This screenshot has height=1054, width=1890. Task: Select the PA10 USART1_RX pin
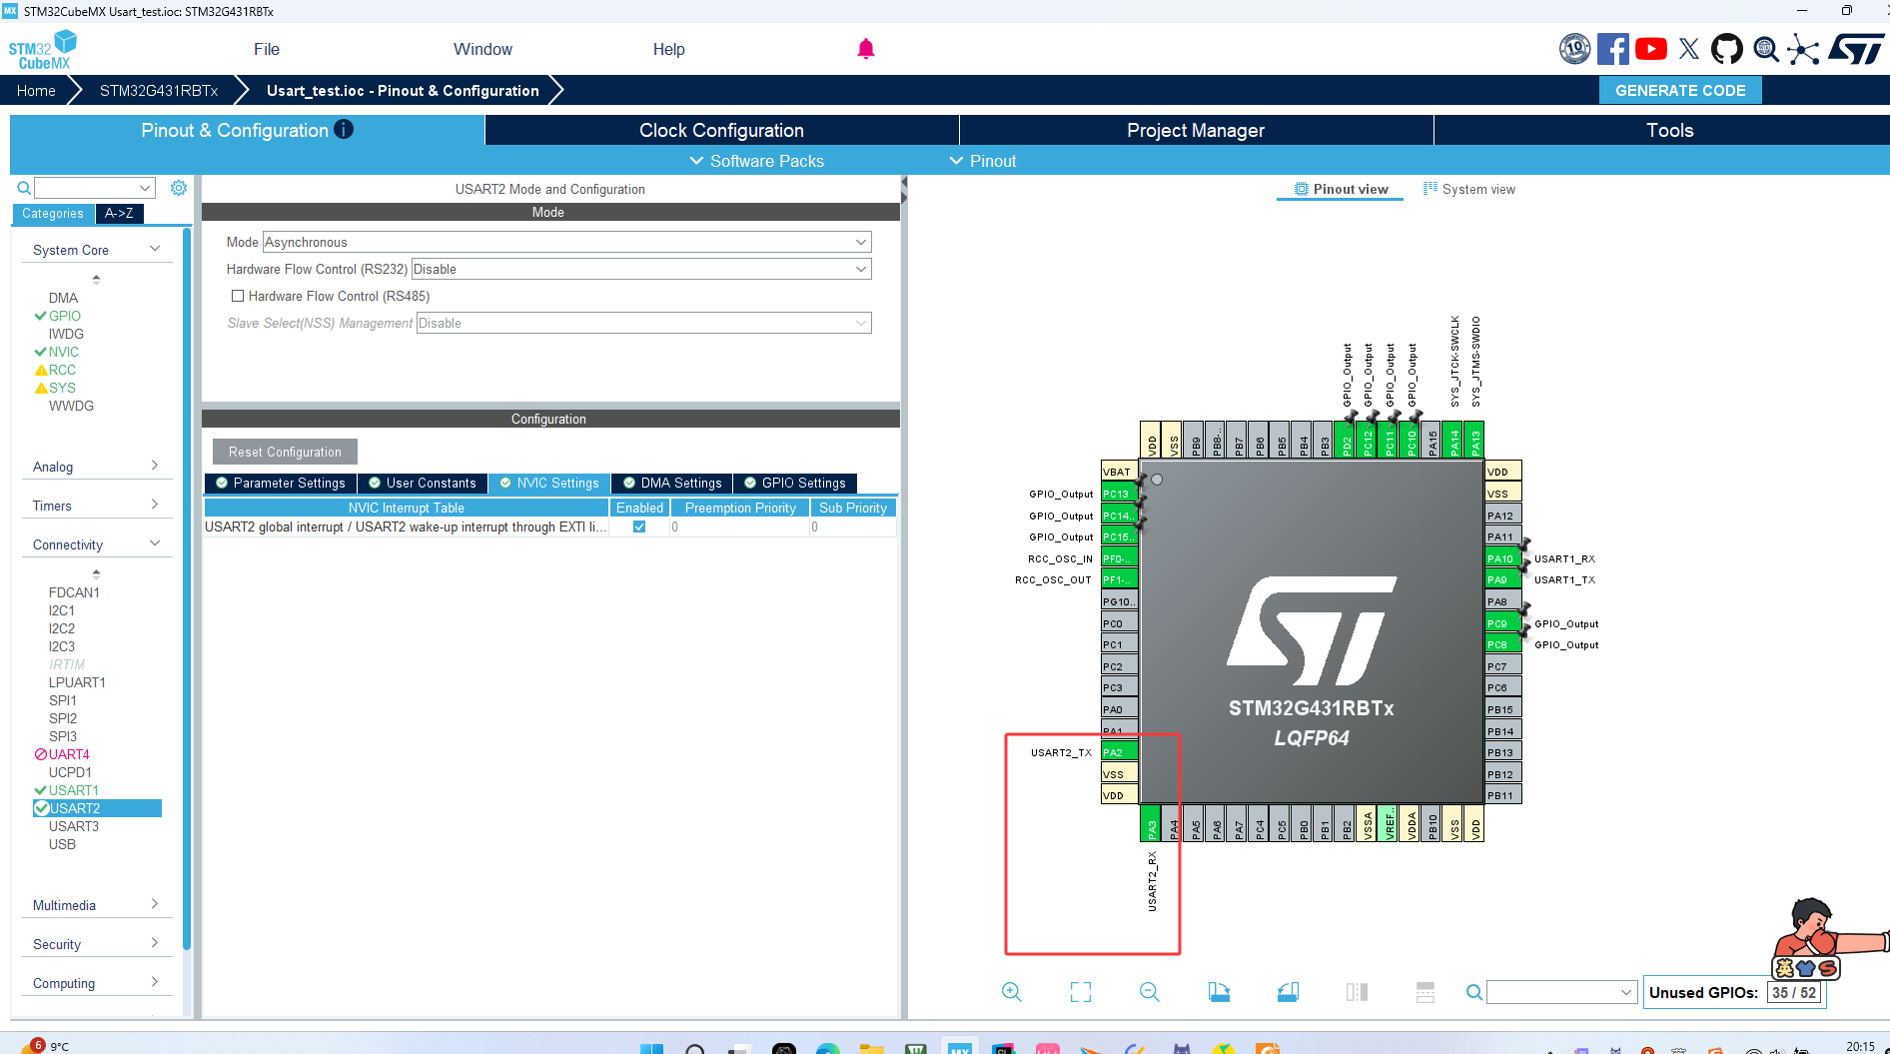point(1502,558)
